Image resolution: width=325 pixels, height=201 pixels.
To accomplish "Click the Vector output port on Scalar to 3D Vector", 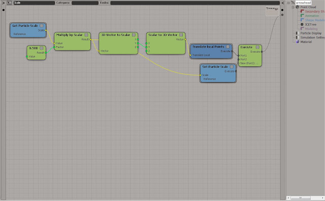I will click(x=185, y=39).
